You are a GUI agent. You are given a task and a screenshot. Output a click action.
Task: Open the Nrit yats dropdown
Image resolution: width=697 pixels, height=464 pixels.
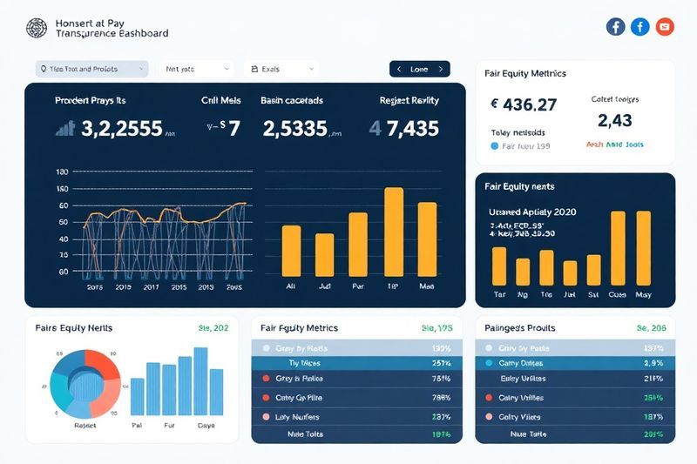pyautogui.click(x=227, y=68)
